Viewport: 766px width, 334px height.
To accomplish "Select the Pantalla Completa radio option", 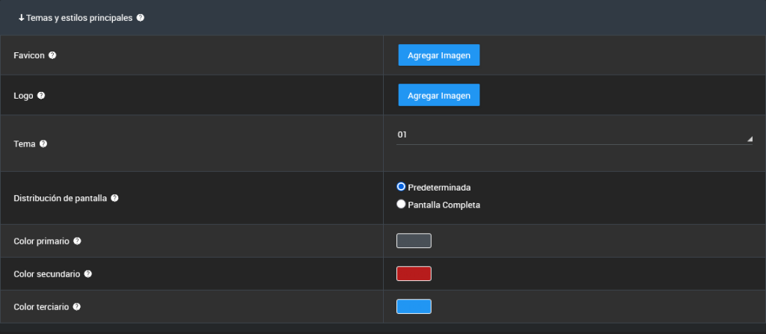I will [x=401, y=204].
